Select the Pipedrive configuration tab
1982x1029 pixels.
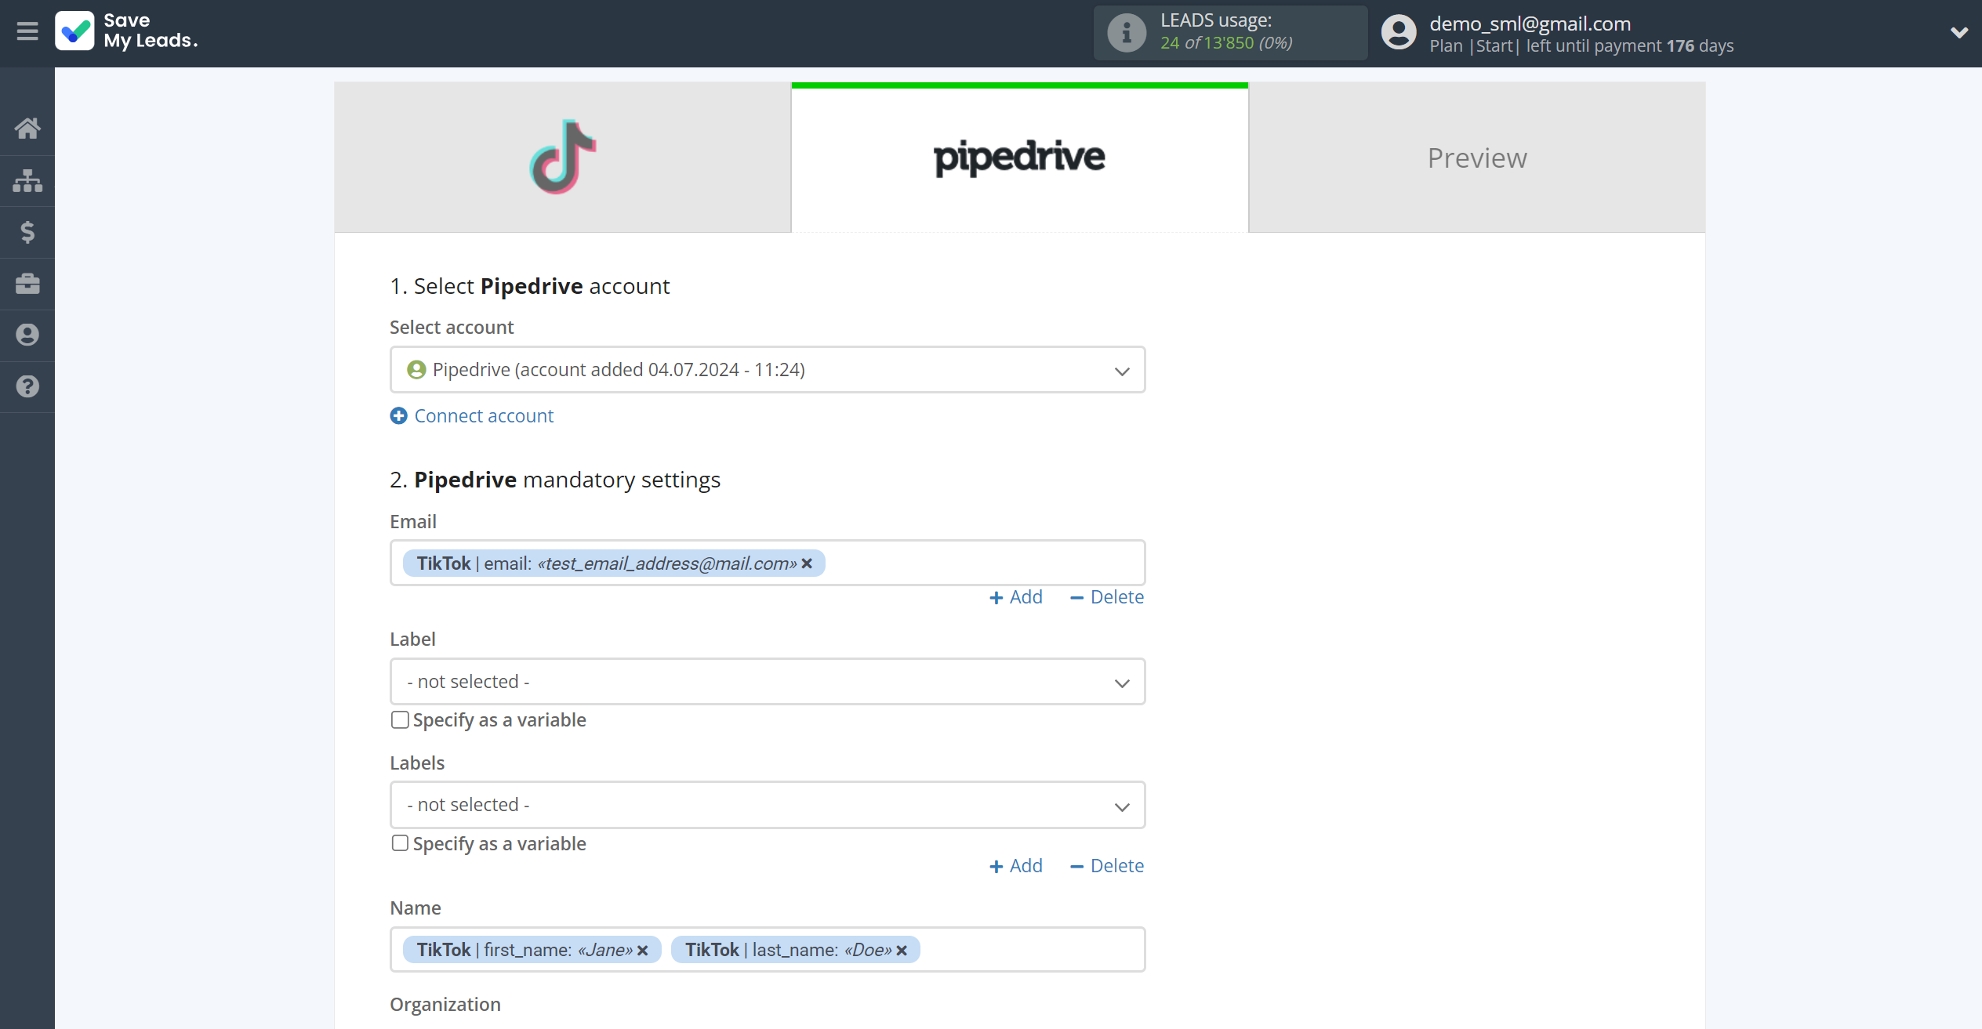tap(1020, 156)
